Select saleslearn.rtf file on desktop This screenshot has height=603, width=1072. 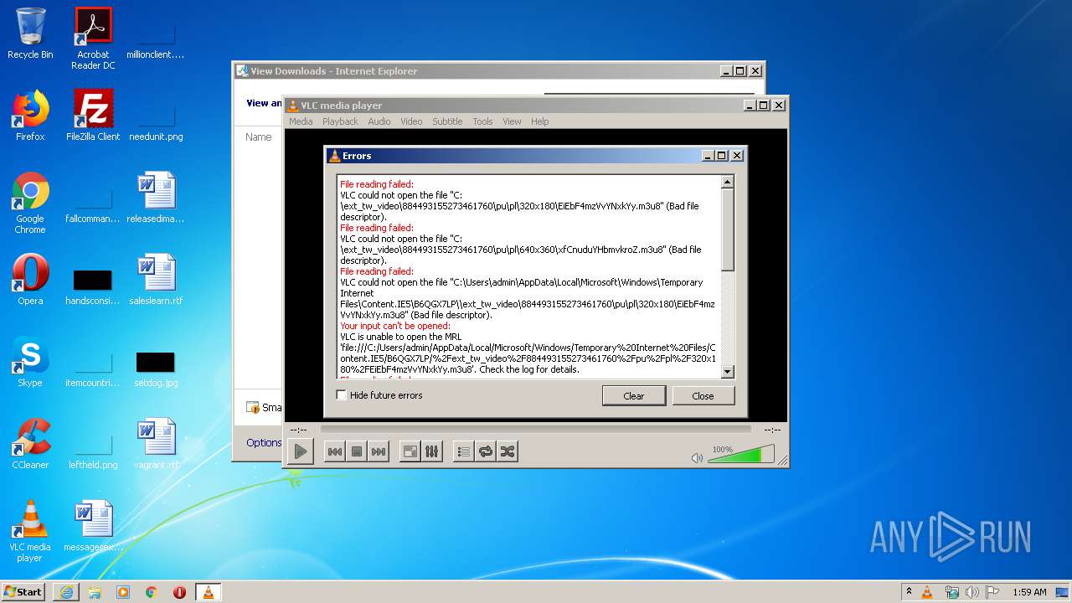pos(156,280)
